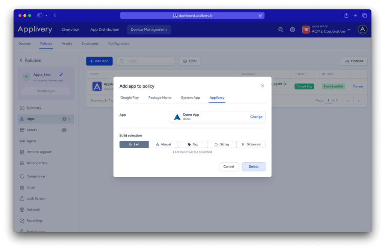Click the Change link for Demo App
The image size is (385, 250).
256,117
